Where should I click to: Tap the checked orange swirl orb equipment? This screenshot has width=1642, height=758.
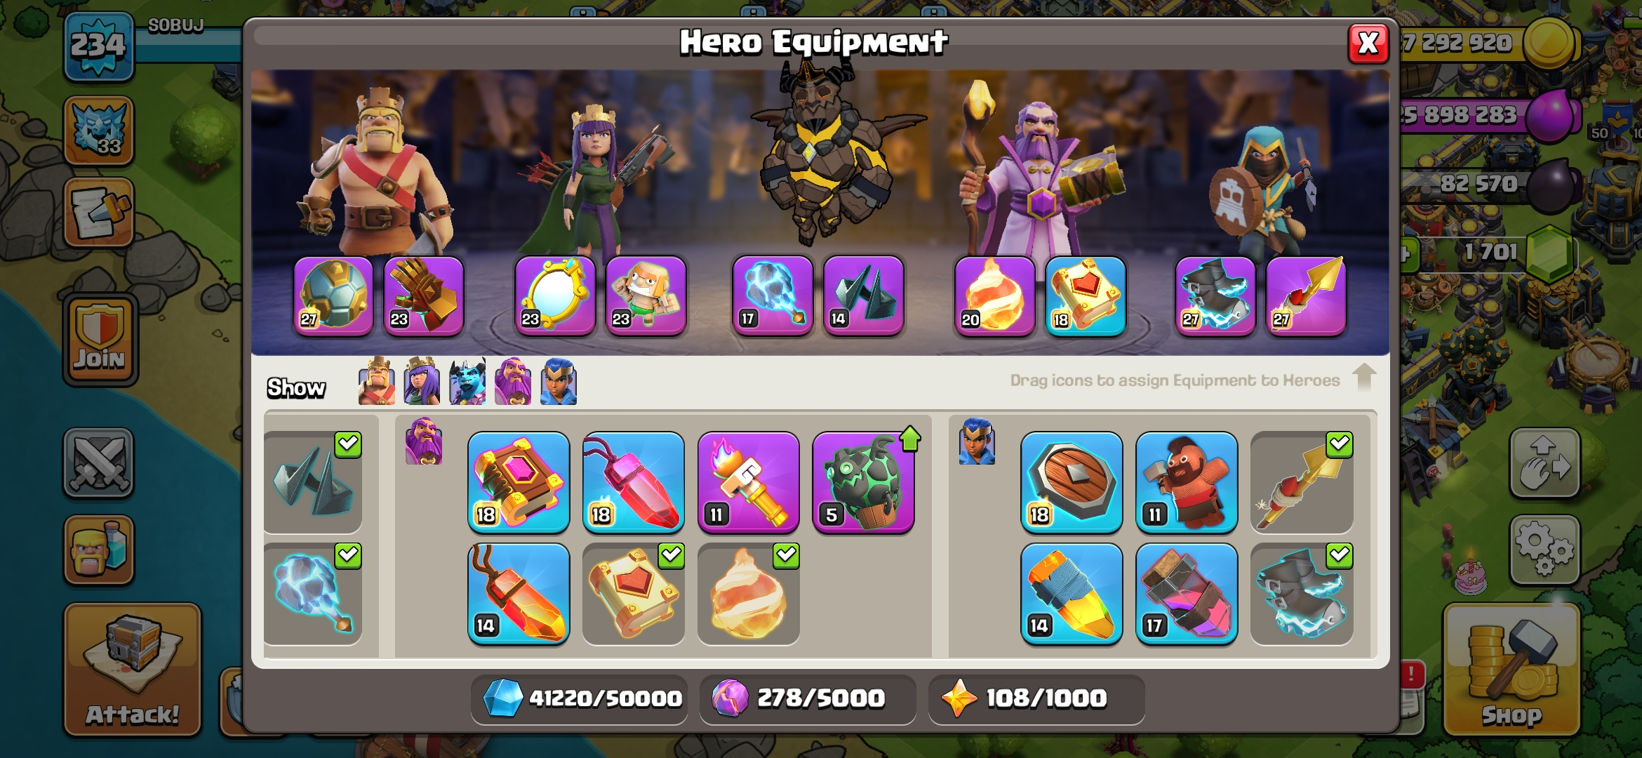point(748,594)
